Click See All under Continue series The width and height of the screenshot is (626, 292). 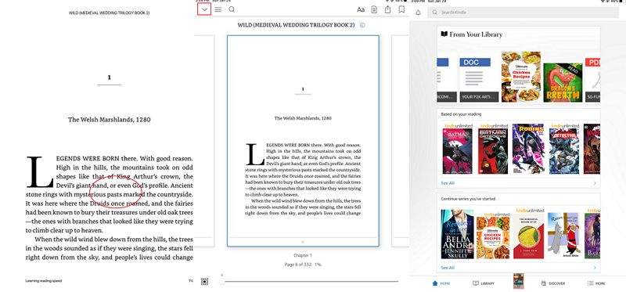point(447,268)
